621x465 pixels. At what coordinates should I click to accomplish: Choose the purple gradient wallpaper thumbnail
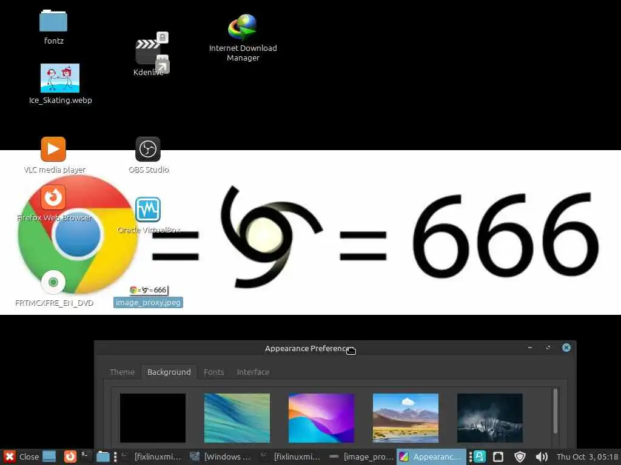[x=321, y=418]
